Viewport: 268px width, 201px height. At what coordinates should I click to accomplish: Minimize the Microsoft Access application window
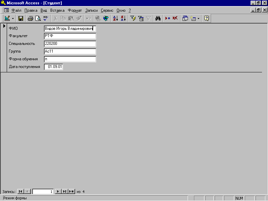[x=253, y=3]
